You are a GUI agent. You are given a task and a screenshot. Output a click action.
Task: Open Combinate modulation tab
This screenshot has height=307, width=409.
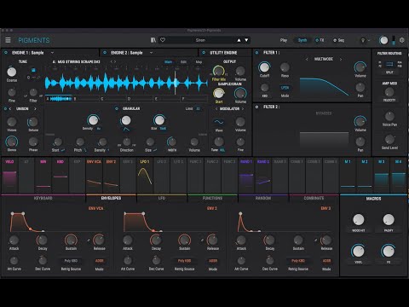[x=314, y=198]
